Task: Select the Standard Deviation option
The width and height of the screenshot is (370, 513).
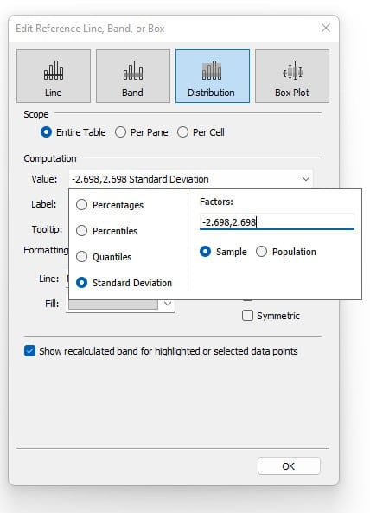Action: click(x=81, y=282)
